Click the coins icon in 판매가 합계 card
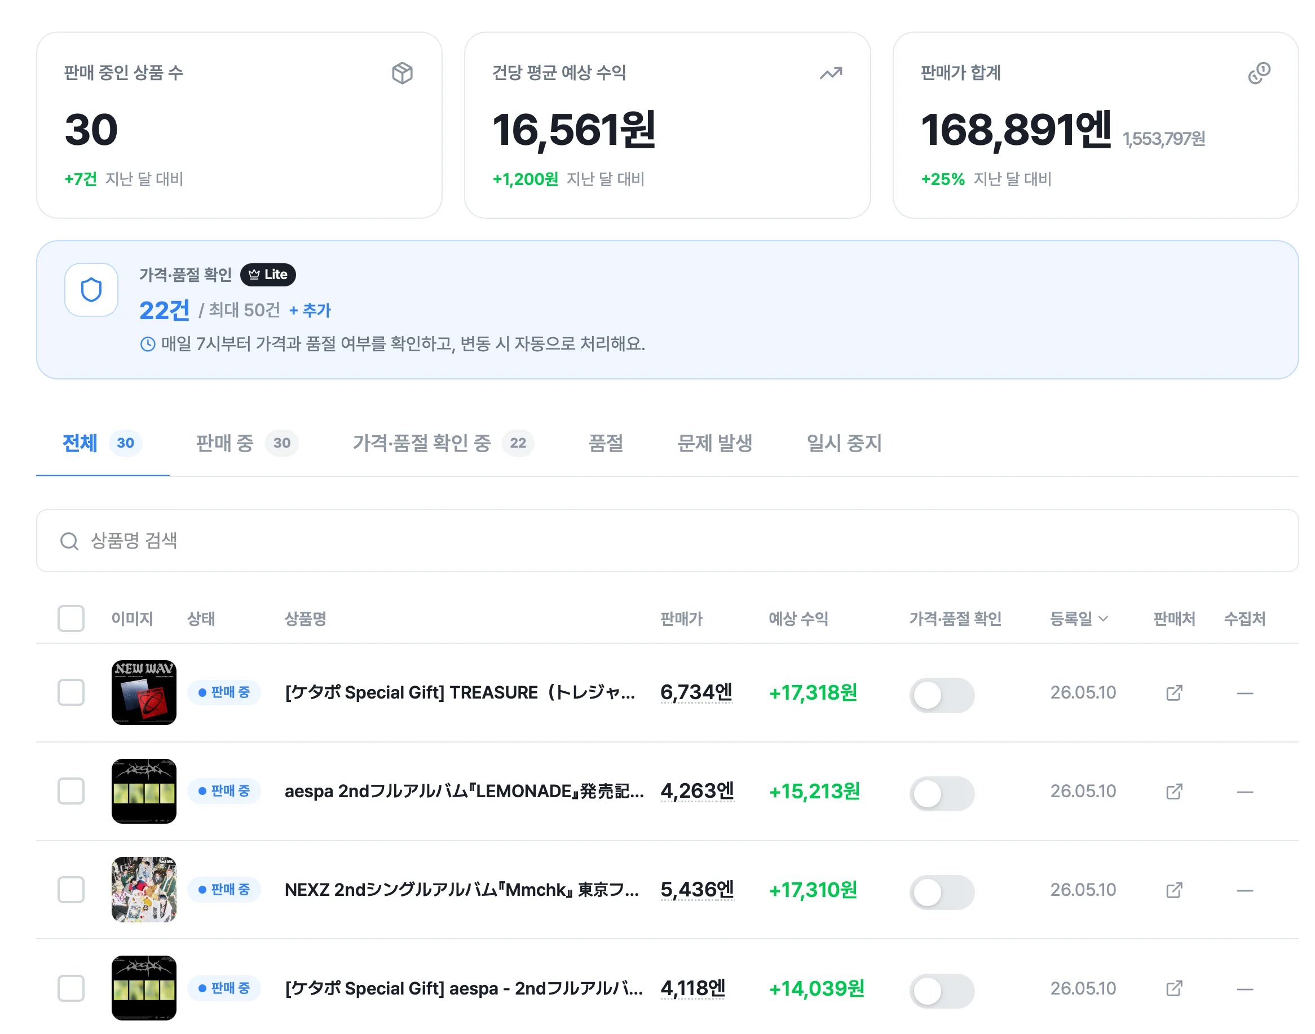Screen dimensions: 1315x1034 pos(1259,73)
